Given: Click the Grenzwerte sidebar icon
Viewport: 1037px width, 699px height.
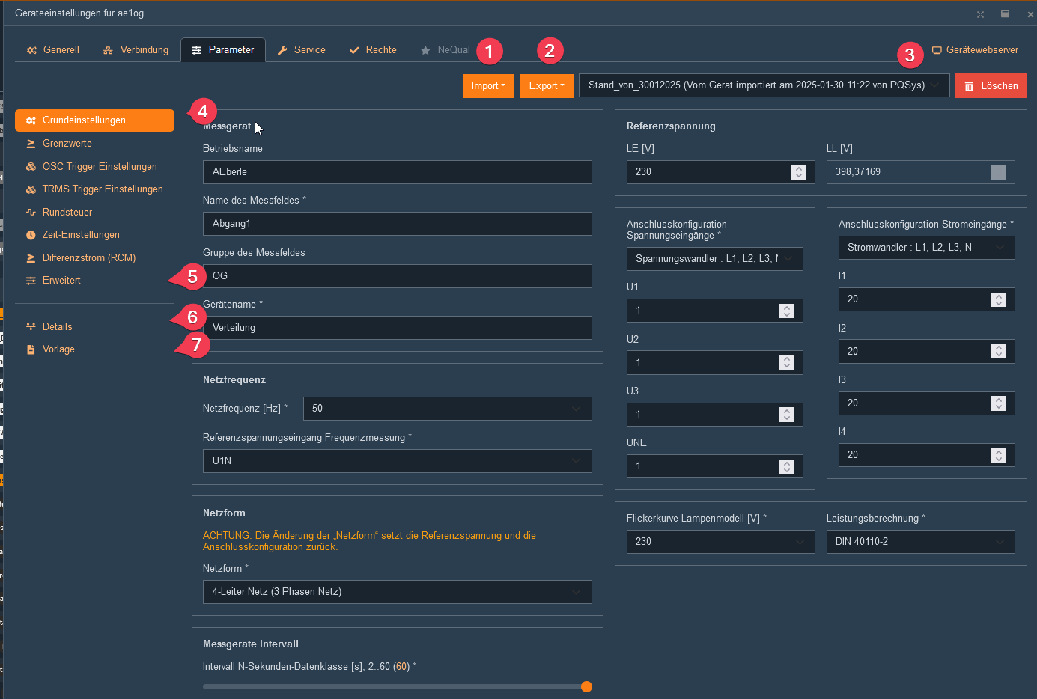Looking at the screenshot, I should tap(31, 144).
